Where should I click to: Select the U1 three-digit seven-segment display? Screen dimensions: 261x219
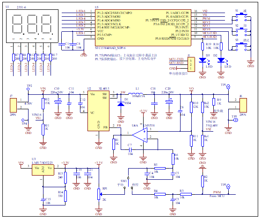coord(32,26)
